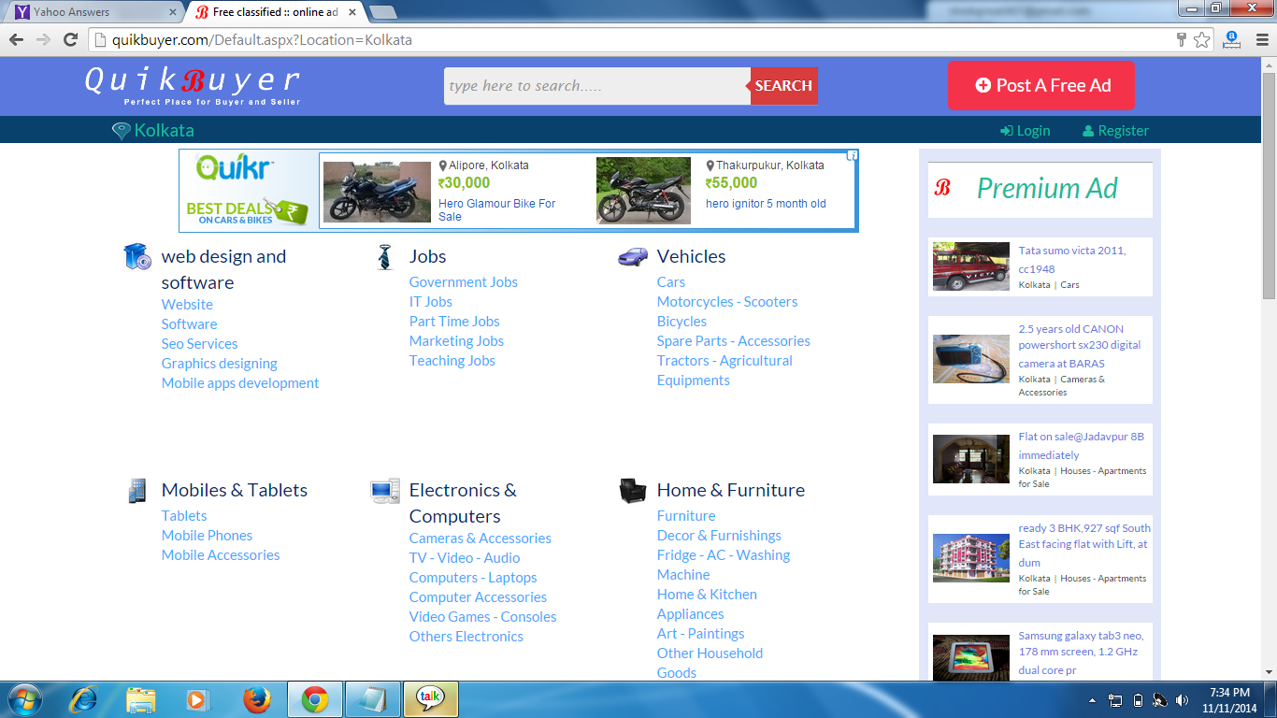
Task: Click the browser address bar URL
Action: 262,40
